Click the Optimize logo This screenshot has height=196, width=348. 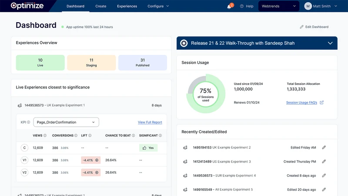[x=27, y=6]
